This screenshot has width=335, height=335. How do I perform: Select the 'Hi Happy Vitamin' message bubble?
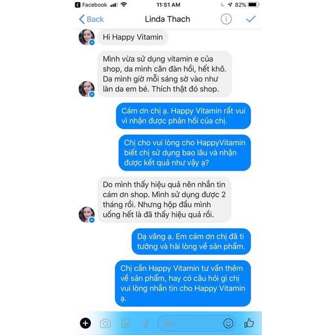pyautogui.click(x=133, y=37)
